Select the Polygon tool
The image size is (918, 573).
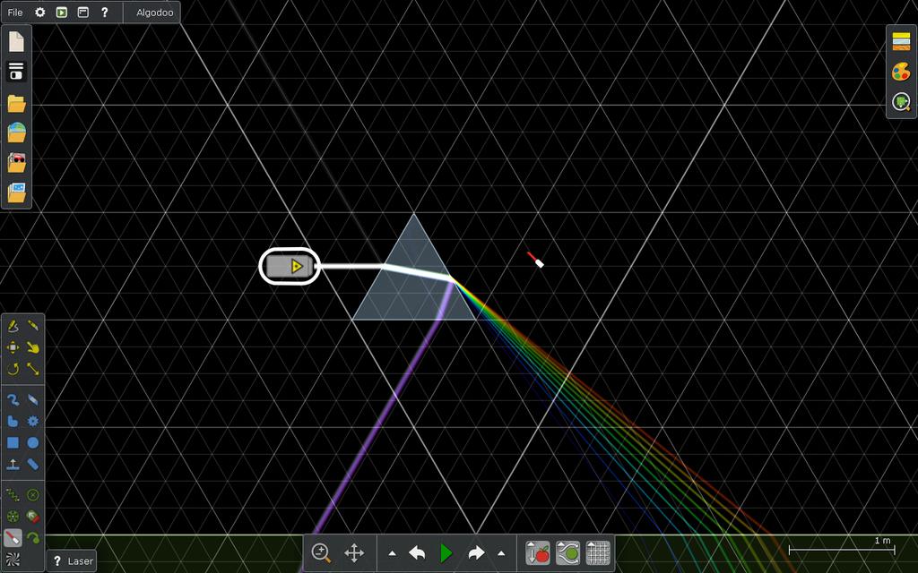click(x=13, y=421)
